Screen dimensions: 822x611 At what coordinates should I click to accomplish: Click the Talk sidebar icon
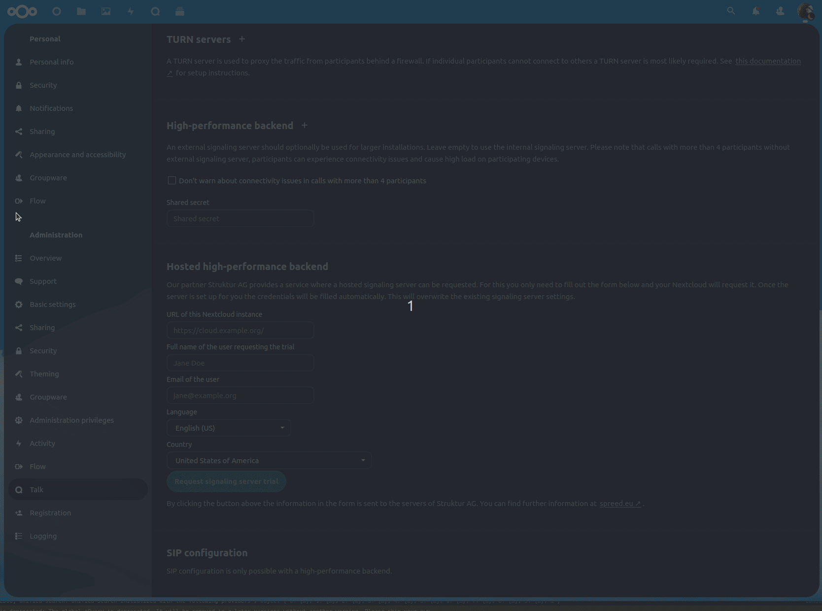point(19,490)
